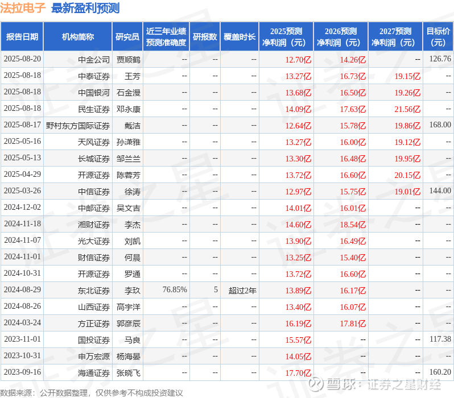
Task: Click the 数据来源 footnote text
Action: 92,393
